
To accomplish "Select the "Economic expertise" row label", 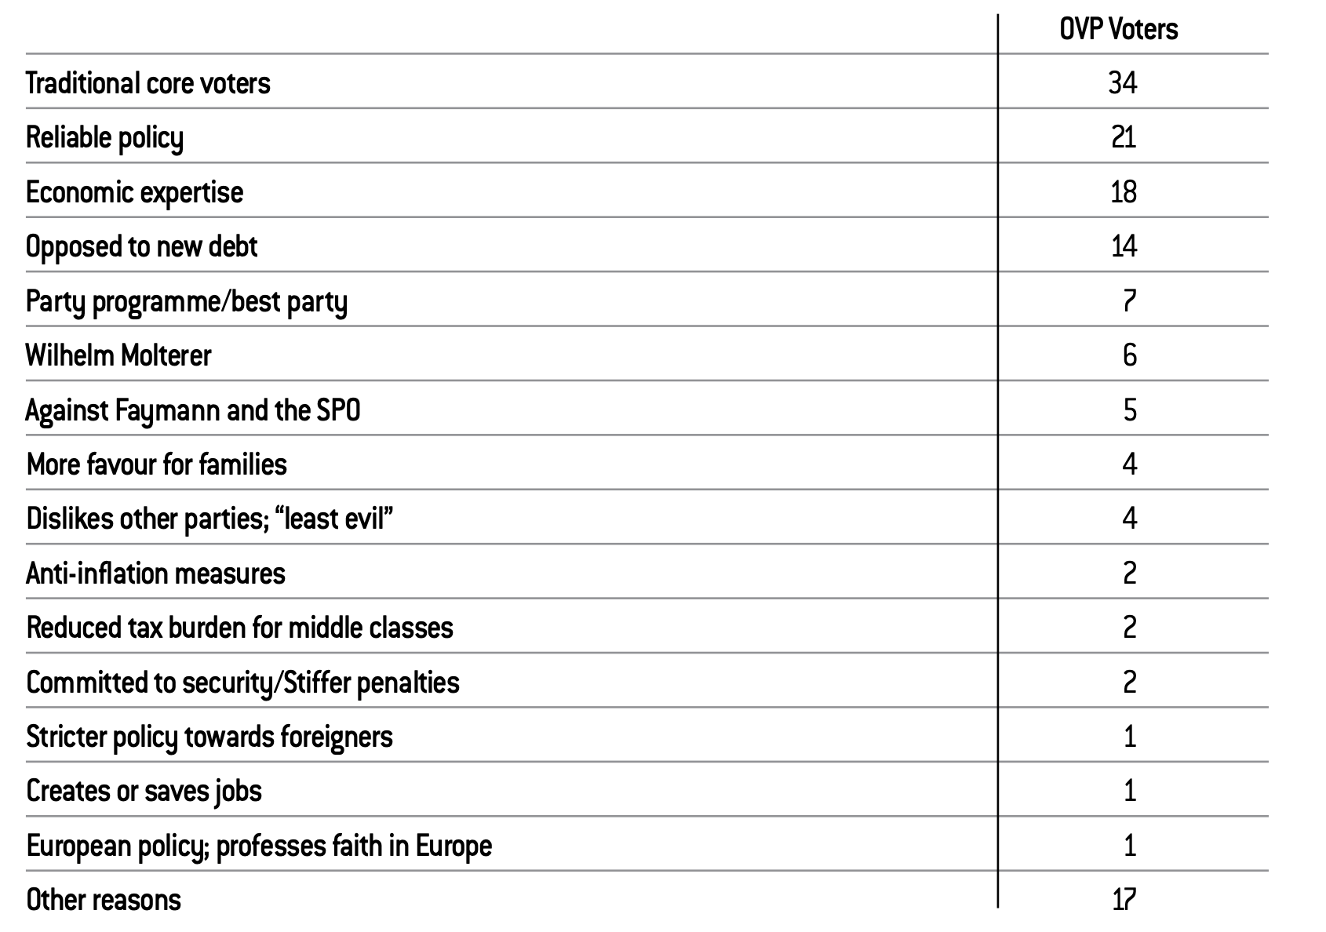I will coord(135,192).
